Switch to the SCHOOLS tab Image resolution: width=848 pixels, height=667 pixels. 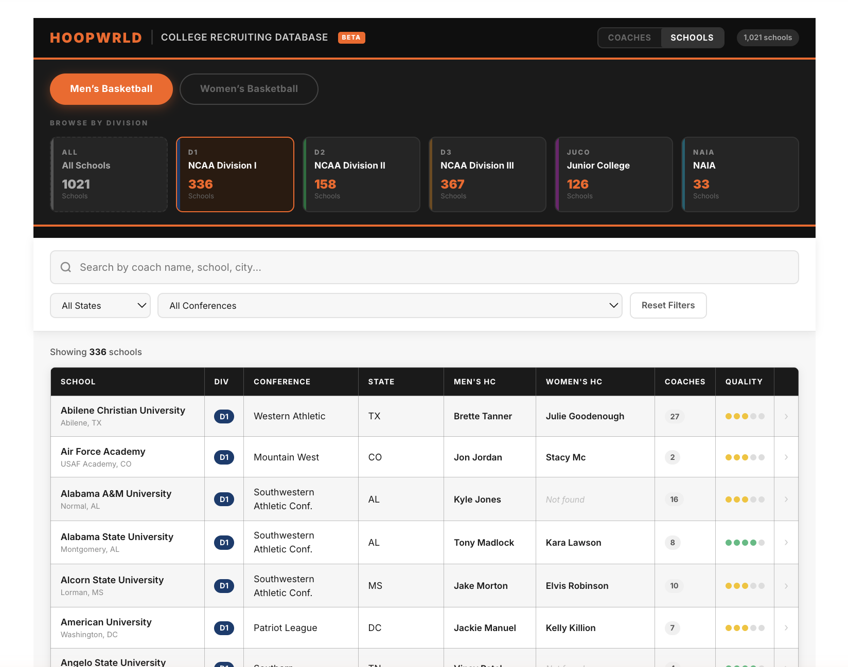[692, 38]
